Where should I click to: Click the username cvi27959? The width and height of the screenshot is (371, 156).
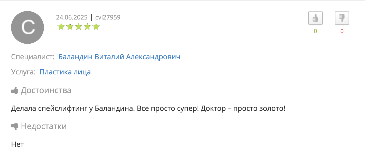coord(108,17)
